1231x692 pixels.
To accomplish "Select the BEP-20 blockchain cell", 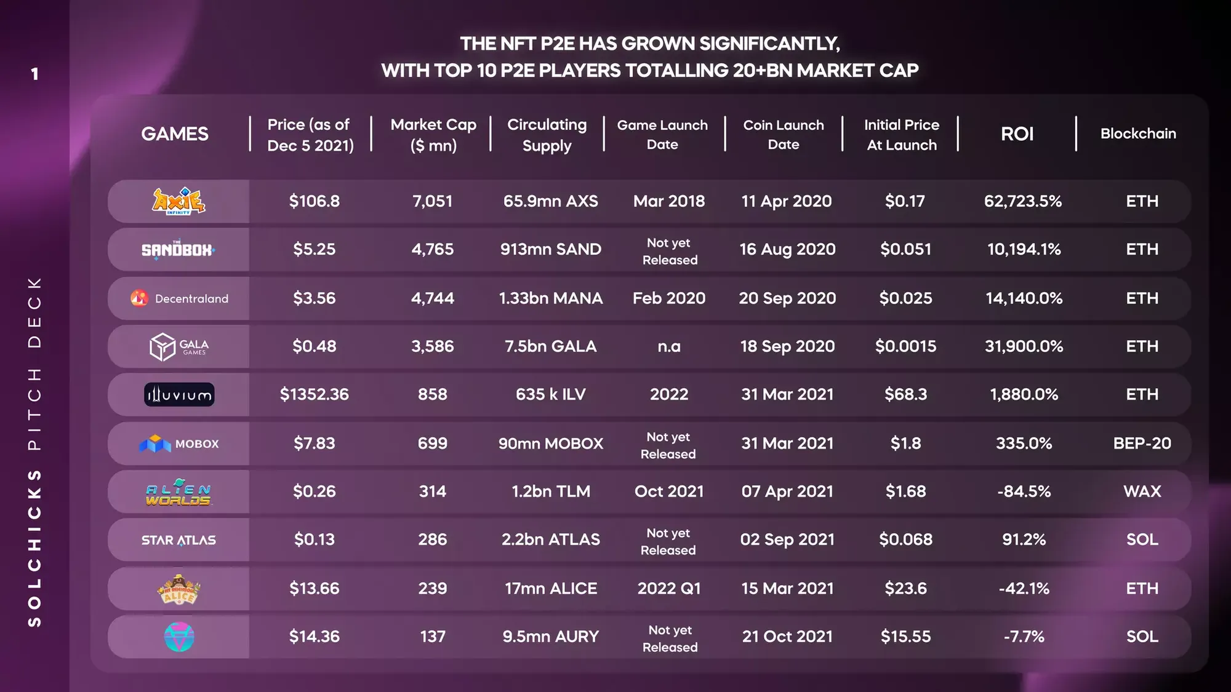I will [1142, 443].
